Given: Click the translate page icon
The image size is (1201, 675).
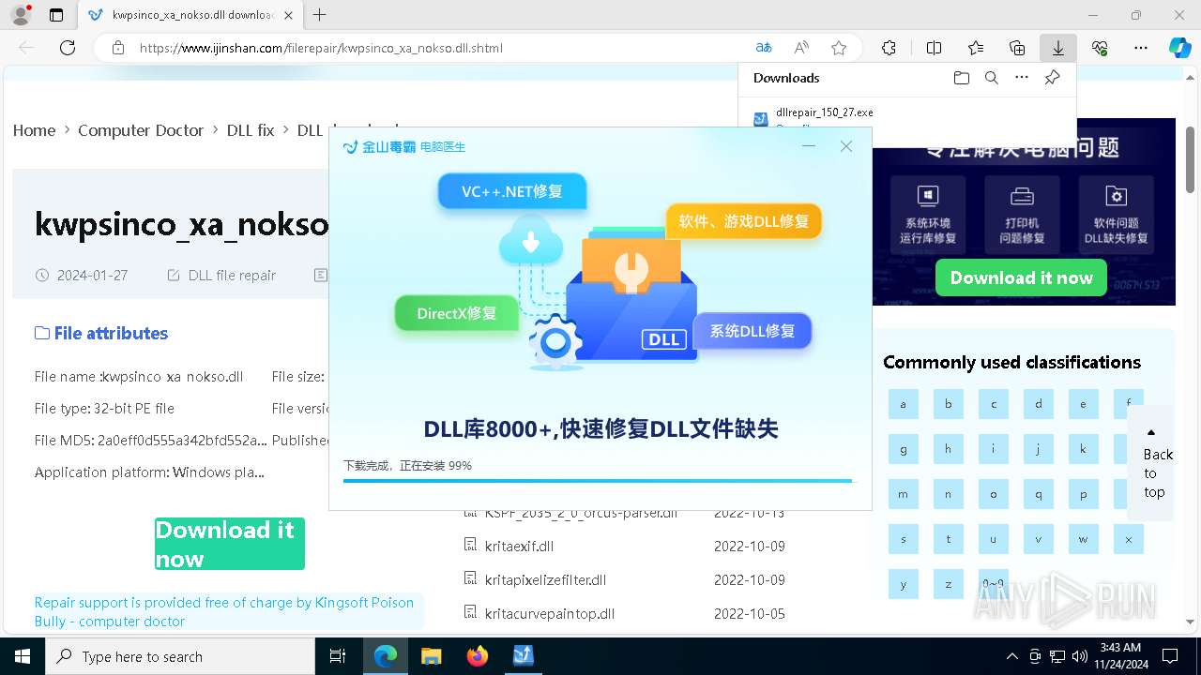Looking at the screenshot, I should (x=764, y=48).
